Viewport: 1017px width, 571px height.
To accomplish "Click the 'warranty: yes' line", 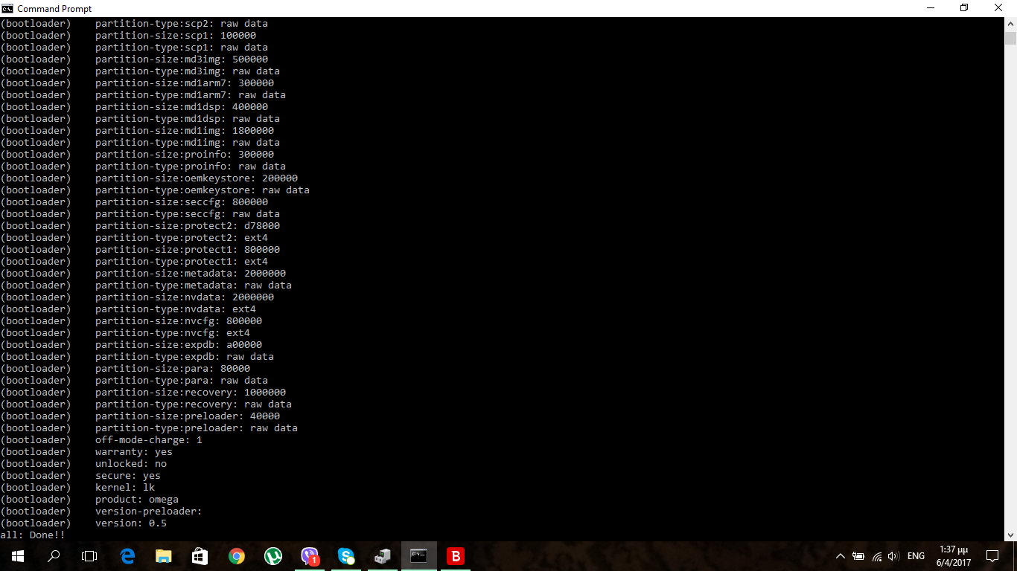I will pyautogui.click(x=134, y=452).
